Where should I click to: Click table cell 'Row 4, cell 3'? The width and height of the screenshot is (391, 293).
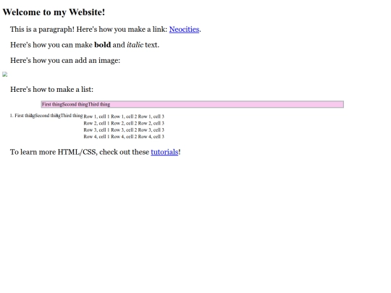151,137
